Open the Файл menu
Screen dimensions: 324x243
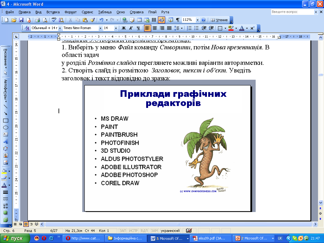click(9, 12)
